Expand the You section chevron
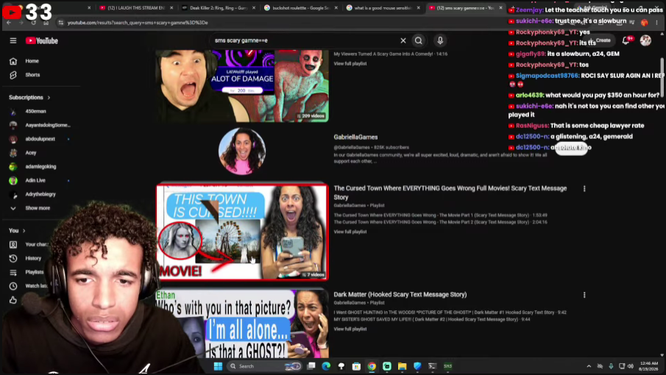 tap(24, 231)
